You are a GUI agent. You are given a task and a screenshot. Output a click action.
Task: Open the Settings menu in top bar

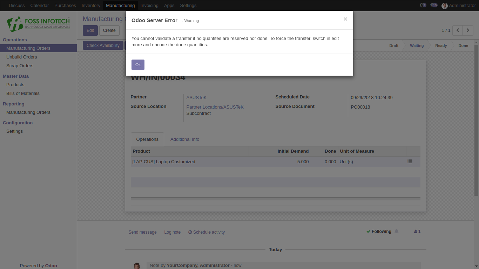coord(188,6)
